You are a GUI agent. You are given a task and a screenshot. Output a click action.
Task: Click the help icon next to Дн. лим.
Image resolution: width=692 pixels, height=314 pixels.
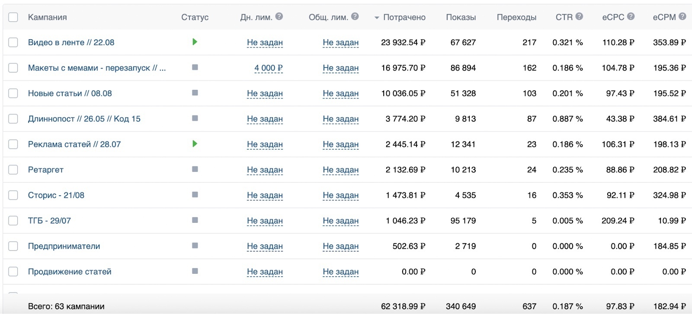pyautogui.click(x=279, y=16)
